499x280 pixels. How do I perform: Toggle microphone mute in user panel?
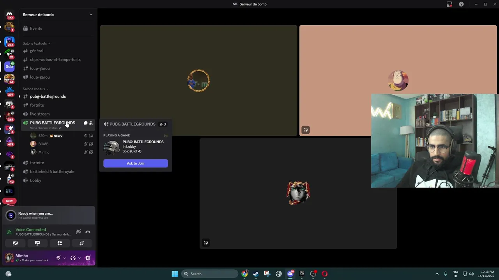tap(58, 258)
